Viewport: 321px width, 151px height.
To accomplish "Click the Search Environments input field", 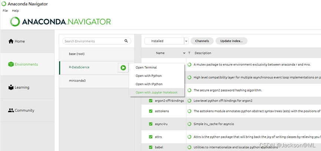I will tap(96, 41).
